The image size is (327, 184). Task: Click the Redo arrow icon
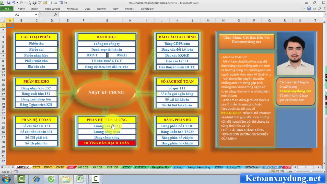click(x=21, y=3)
